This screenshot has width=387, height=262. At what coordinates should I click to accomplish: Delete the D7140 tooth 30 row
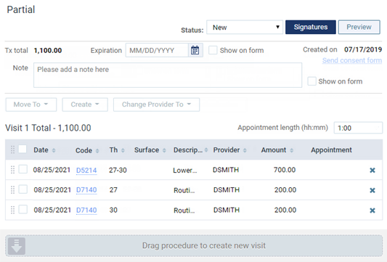pos(372,210)
